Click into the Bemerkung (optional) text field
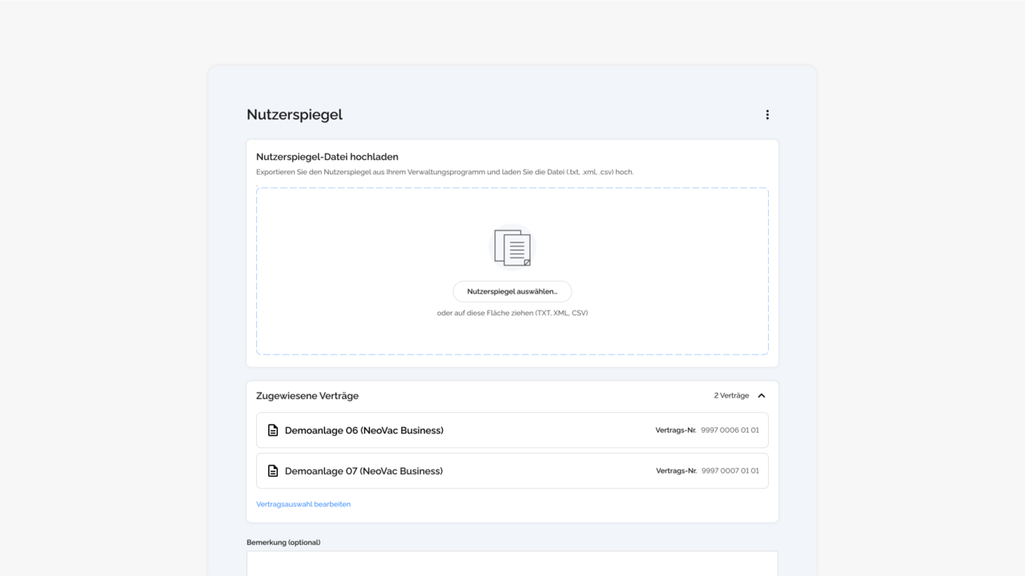This screenshot has height=576, width=1025. coord(512,563)
